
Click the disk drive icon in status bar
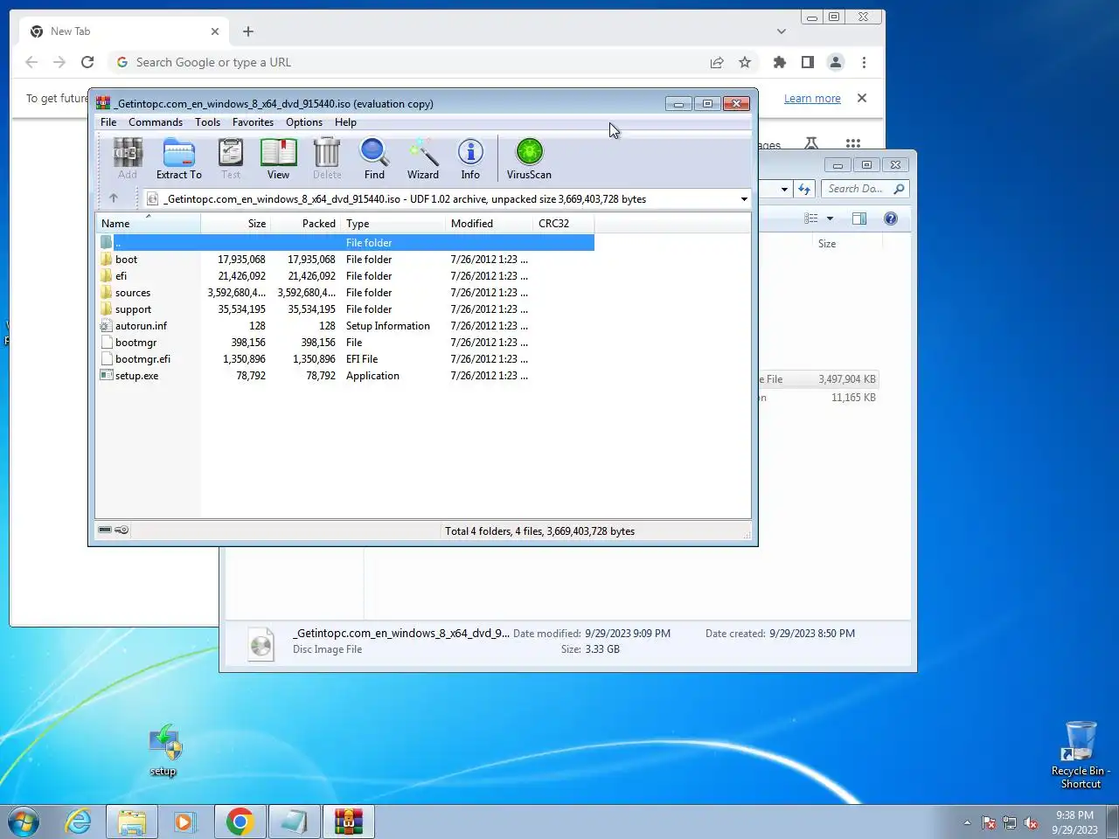(x=105, y=530)
